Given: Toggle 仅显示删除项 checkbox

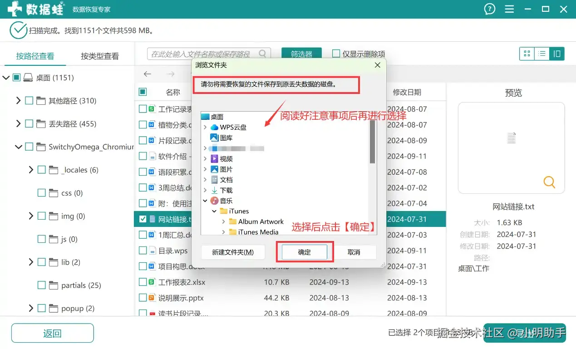Looking at the screenshot, I should tap(336, 54).
